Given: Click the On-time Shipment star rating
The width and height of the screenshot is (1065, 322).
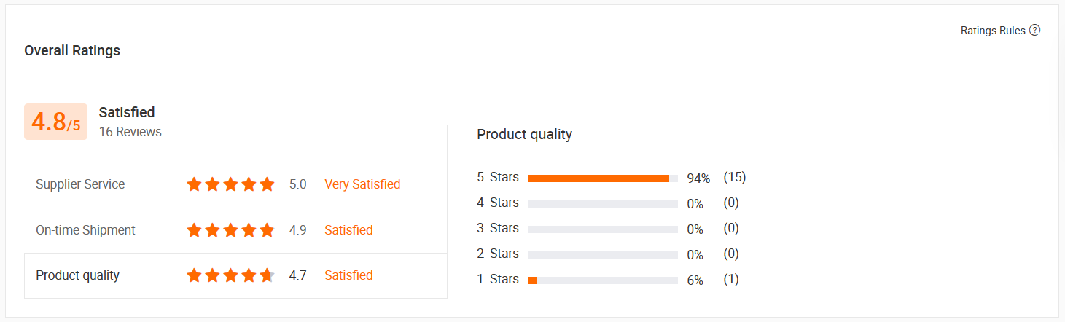Looking at the screenshot, I should click(230, 230).
